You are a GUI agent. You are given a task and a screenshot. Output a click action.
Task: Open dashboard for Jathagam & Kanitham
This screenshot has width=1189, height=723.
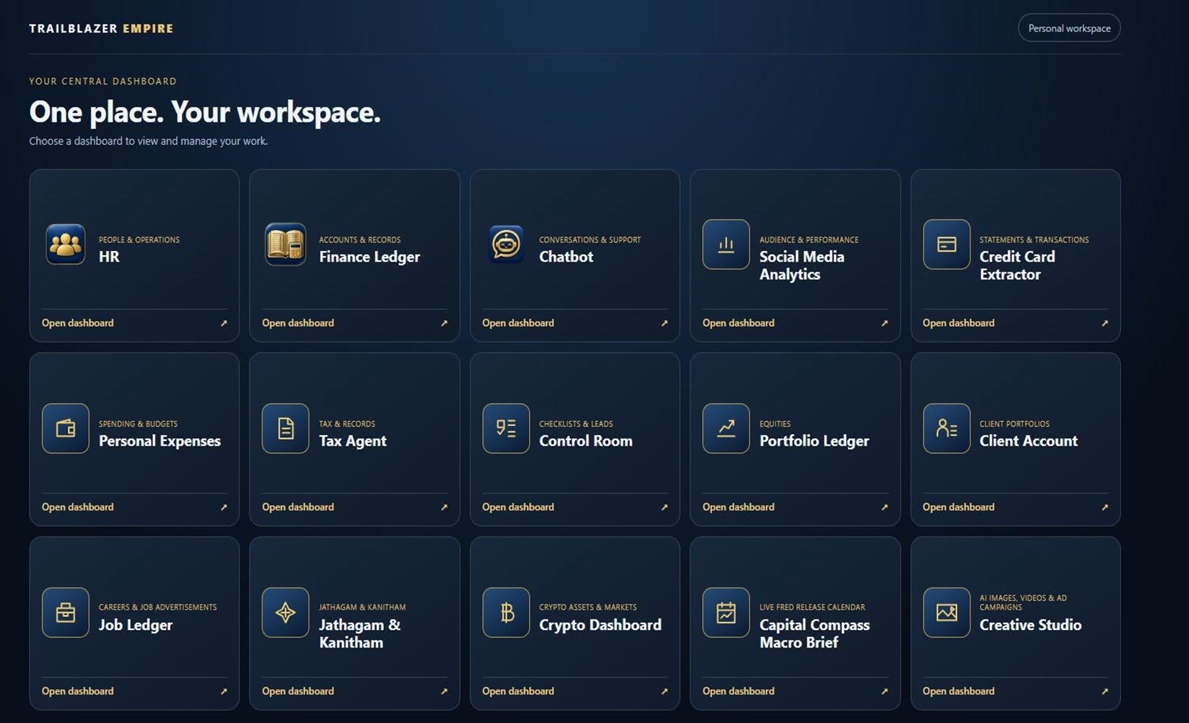[x=298, y=691]
